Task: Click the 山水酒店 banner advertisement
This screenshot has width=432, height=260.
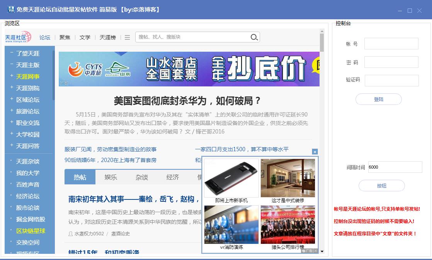Action: [x=189, y=69]
